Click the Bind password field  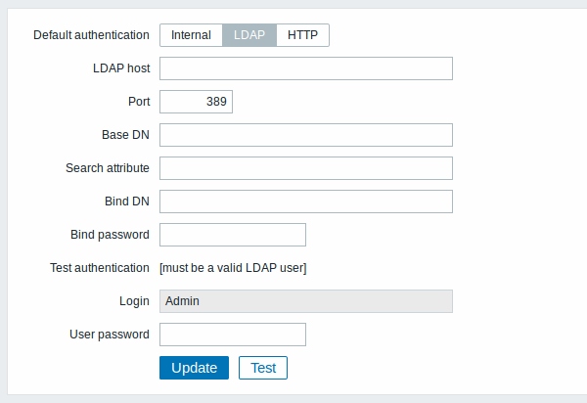[233, 235]
